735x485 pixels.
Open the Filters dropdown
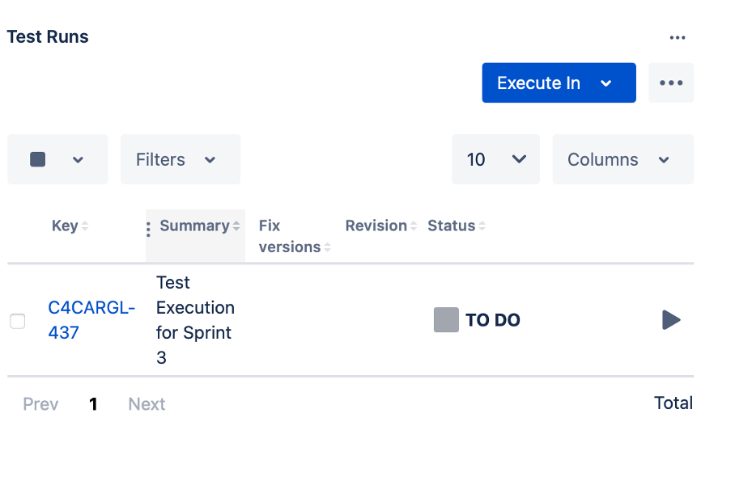(x=180, y=159)
